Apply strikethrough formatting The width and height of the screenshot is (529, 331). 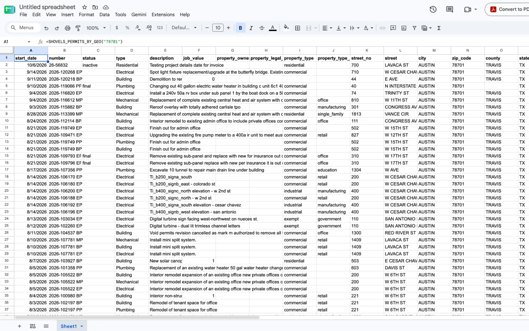tap(262, 28)
